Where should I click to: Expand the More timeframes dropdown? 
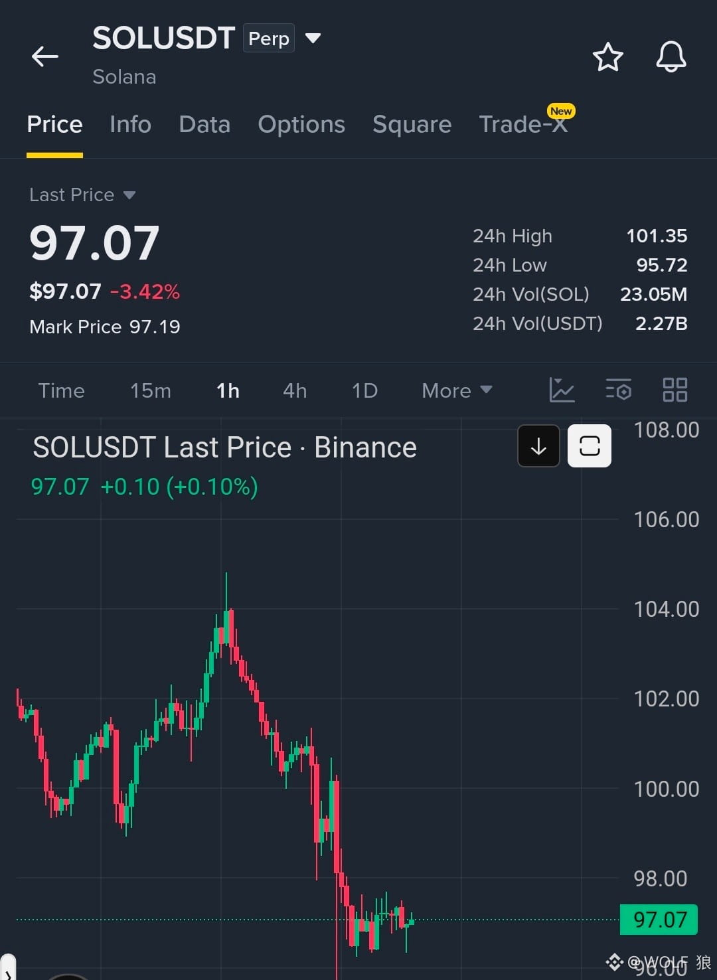pyautogui.click(x=457, y=390)
